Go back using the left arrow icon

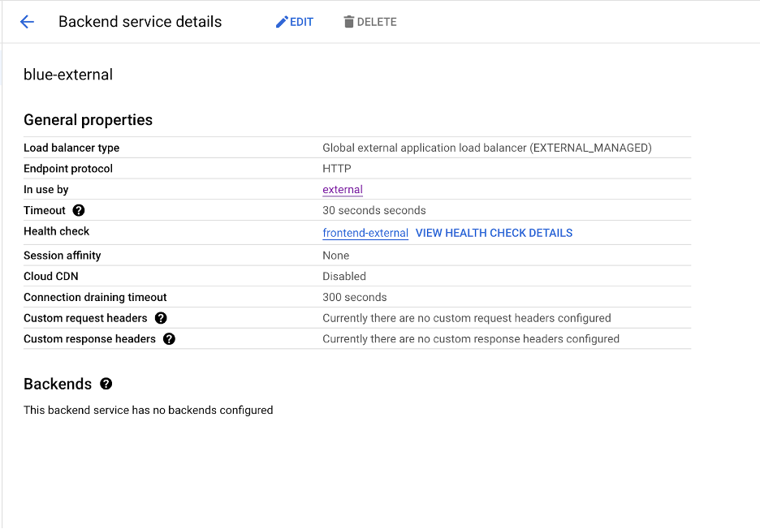click(27, 22)
